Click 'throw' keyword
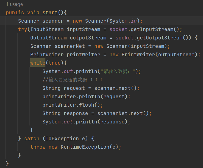This screenshot has width=203, height=168. click(x=38, y=147)
